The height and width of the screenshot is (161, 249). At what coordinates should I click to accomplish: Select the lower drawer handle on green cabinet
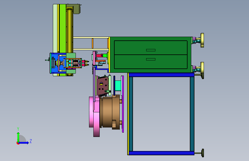tap(151, 59)
